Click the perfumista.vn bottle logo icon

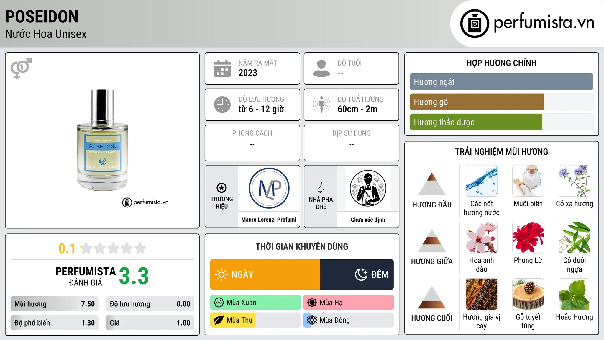coord(475,24)
